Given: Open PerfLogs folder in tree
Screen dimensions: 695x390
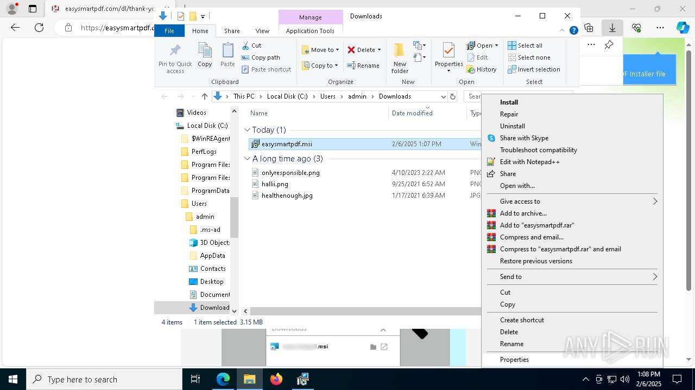Looking at the screenshot, I should [x=204, y=152].
